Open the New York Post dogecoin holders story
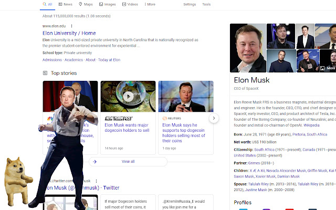 click(x=127, y=128)
